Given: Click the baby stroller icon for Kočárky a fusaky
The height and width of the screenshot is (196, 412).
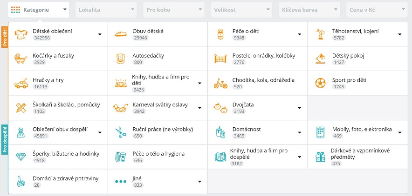Looking at the screenshot, I should [x=21, y=59].
